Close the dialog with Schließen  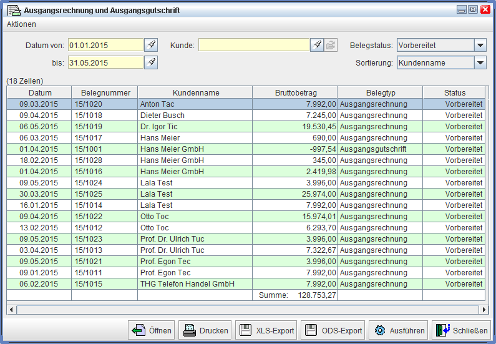point(461,330)
